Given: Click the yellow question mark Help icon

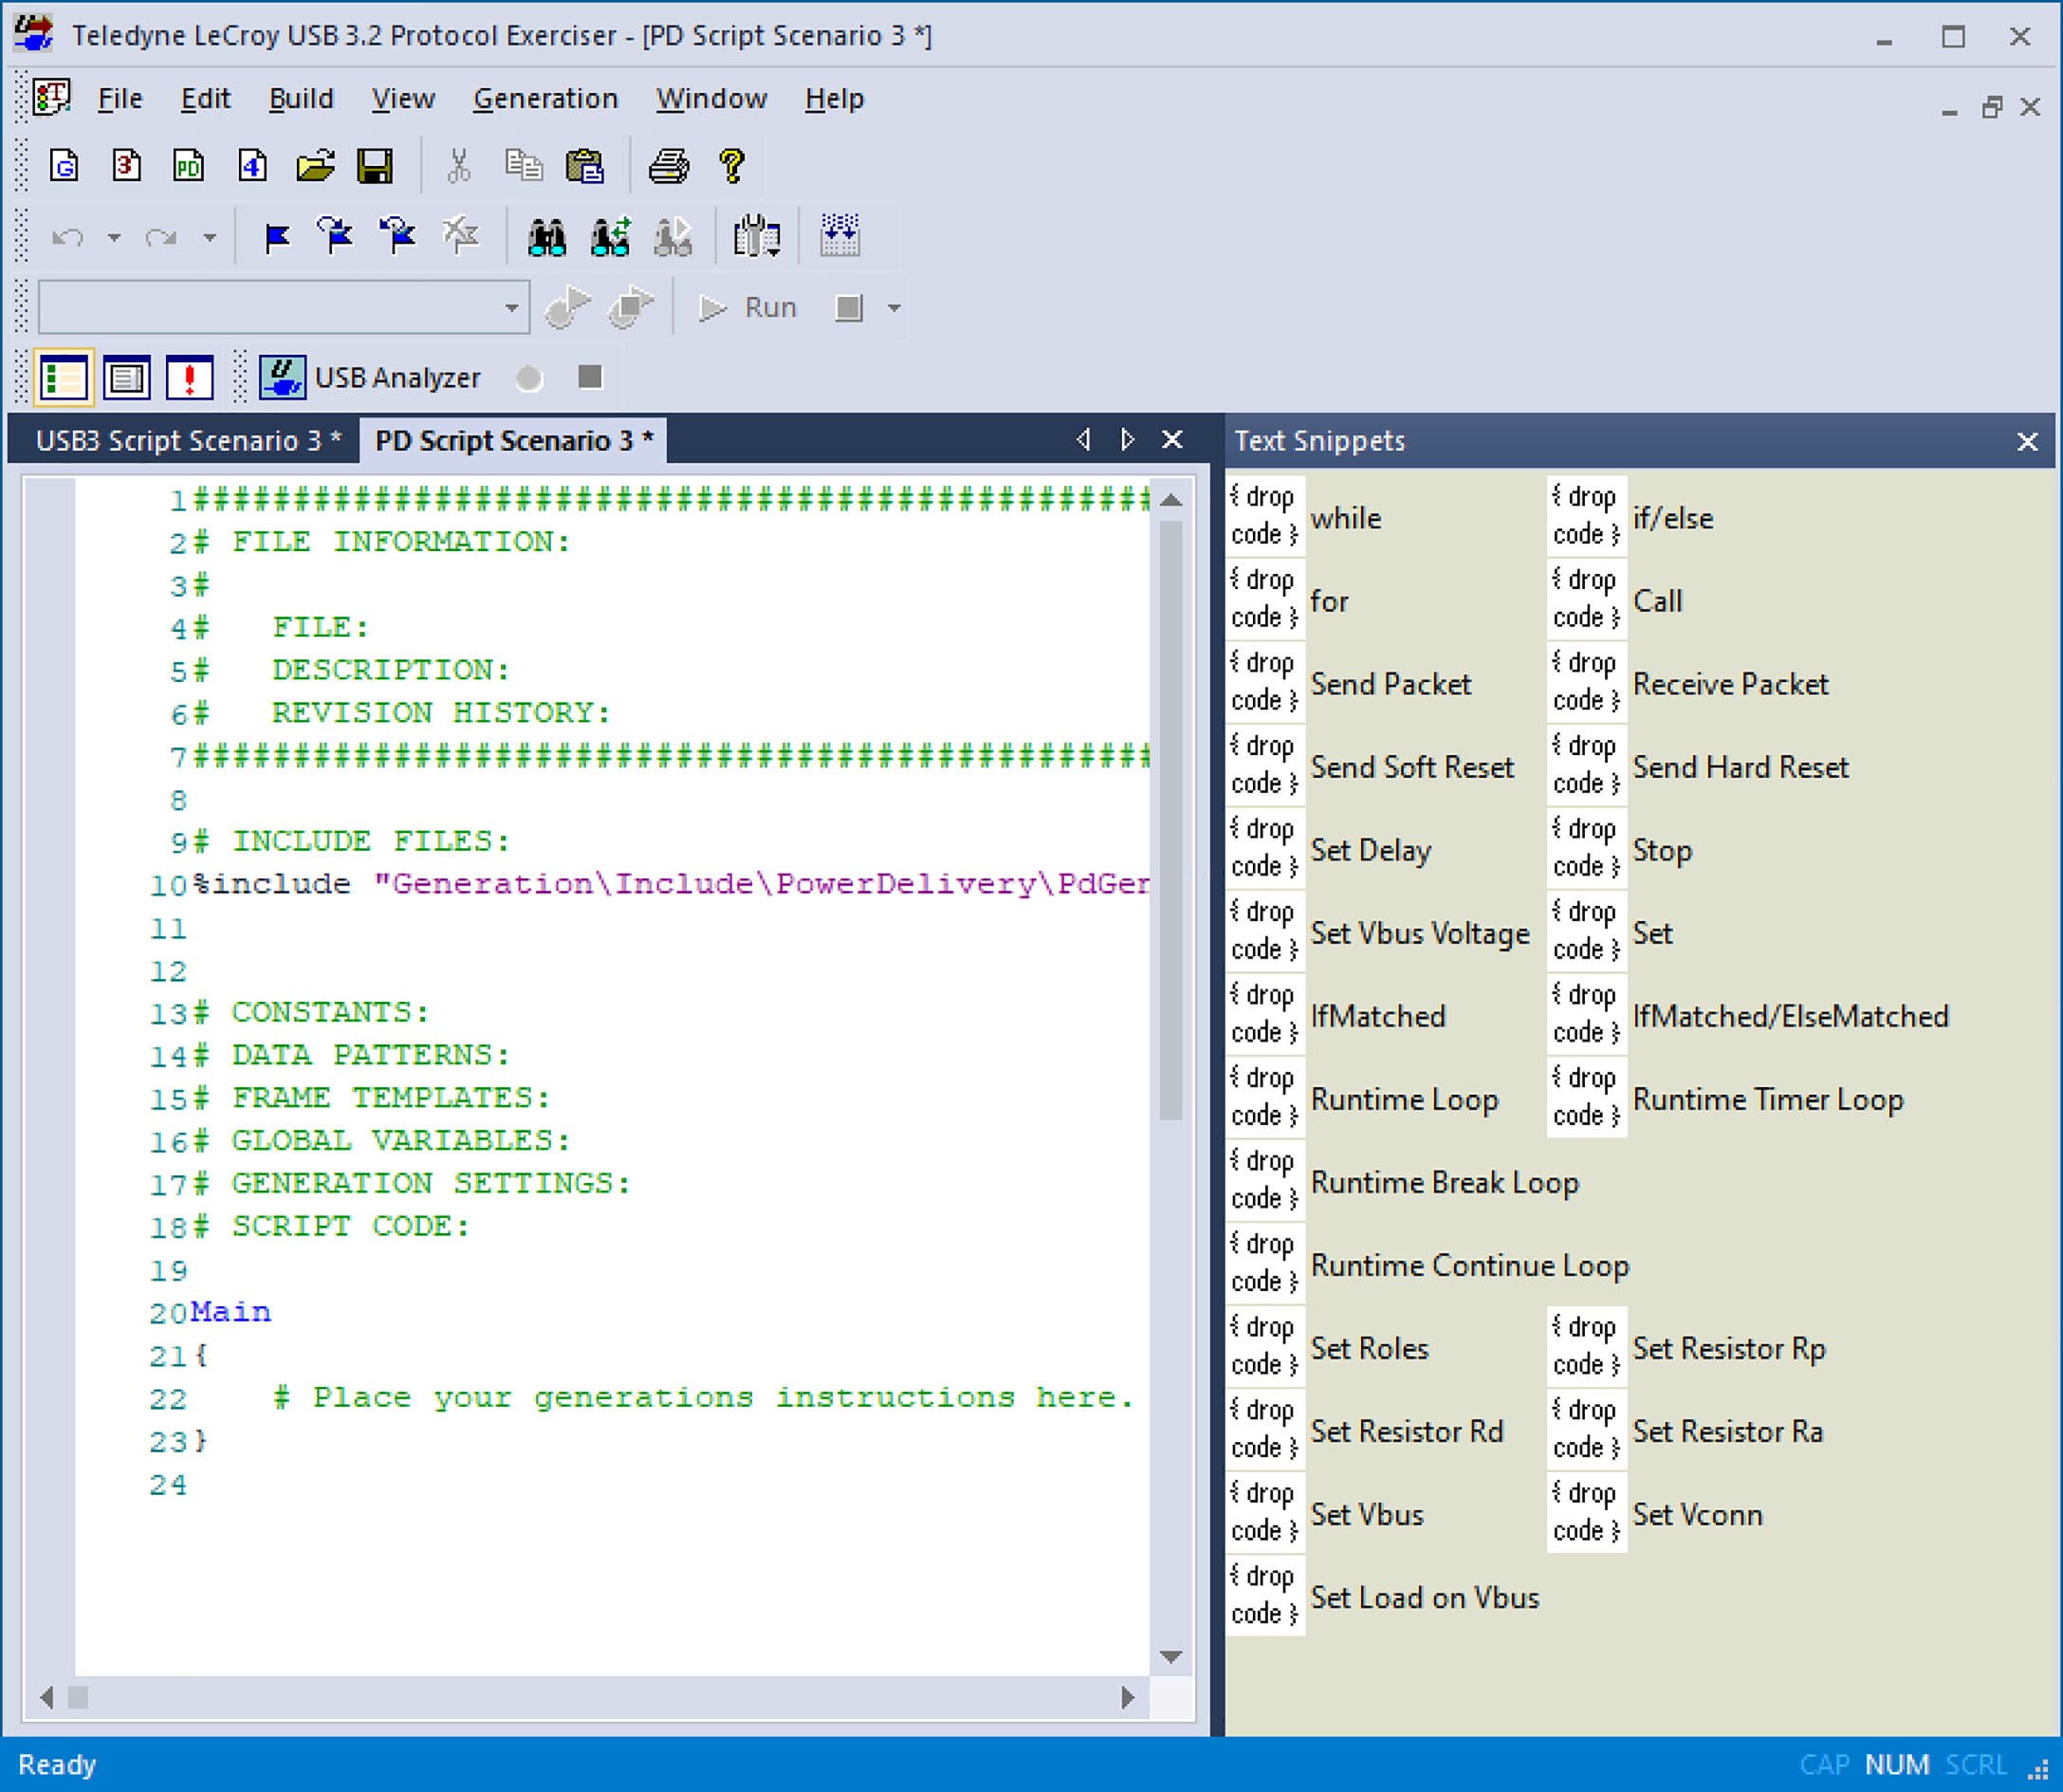Looking at the screenshot, I should coord(732,166).
